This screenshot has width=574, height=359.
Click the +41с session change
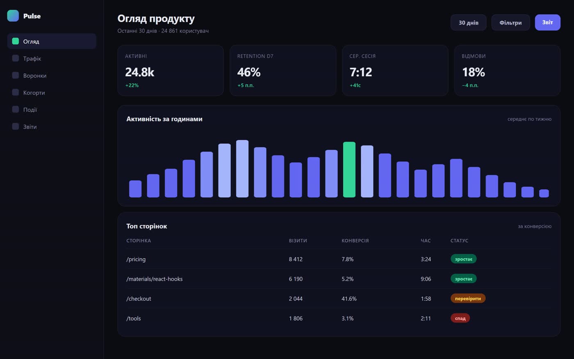click(x=355, y=85)
